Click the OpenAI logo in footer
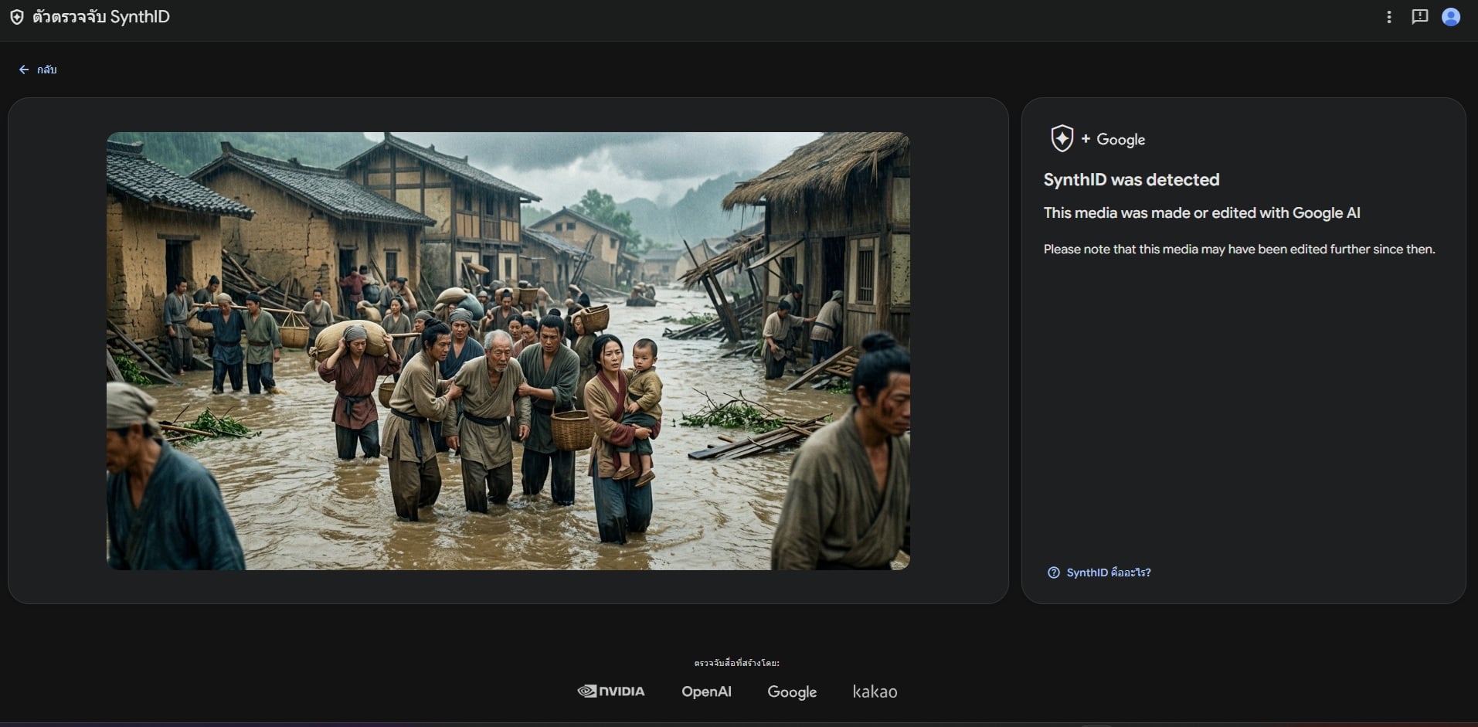 point(706,691)
